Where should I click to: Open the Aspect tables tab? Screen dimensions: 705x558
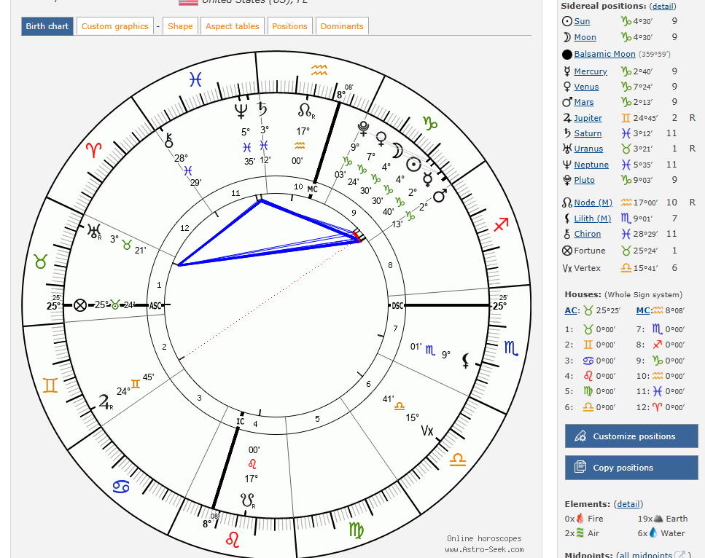point(232,26)
